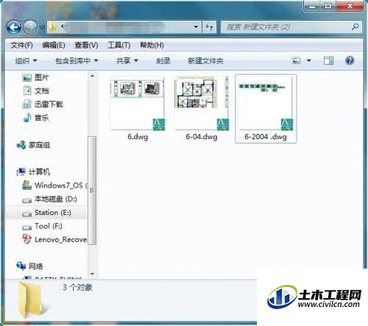Click the sidebar scroll down arrow
The image size is (368, 326).
(x=92, y=274)
